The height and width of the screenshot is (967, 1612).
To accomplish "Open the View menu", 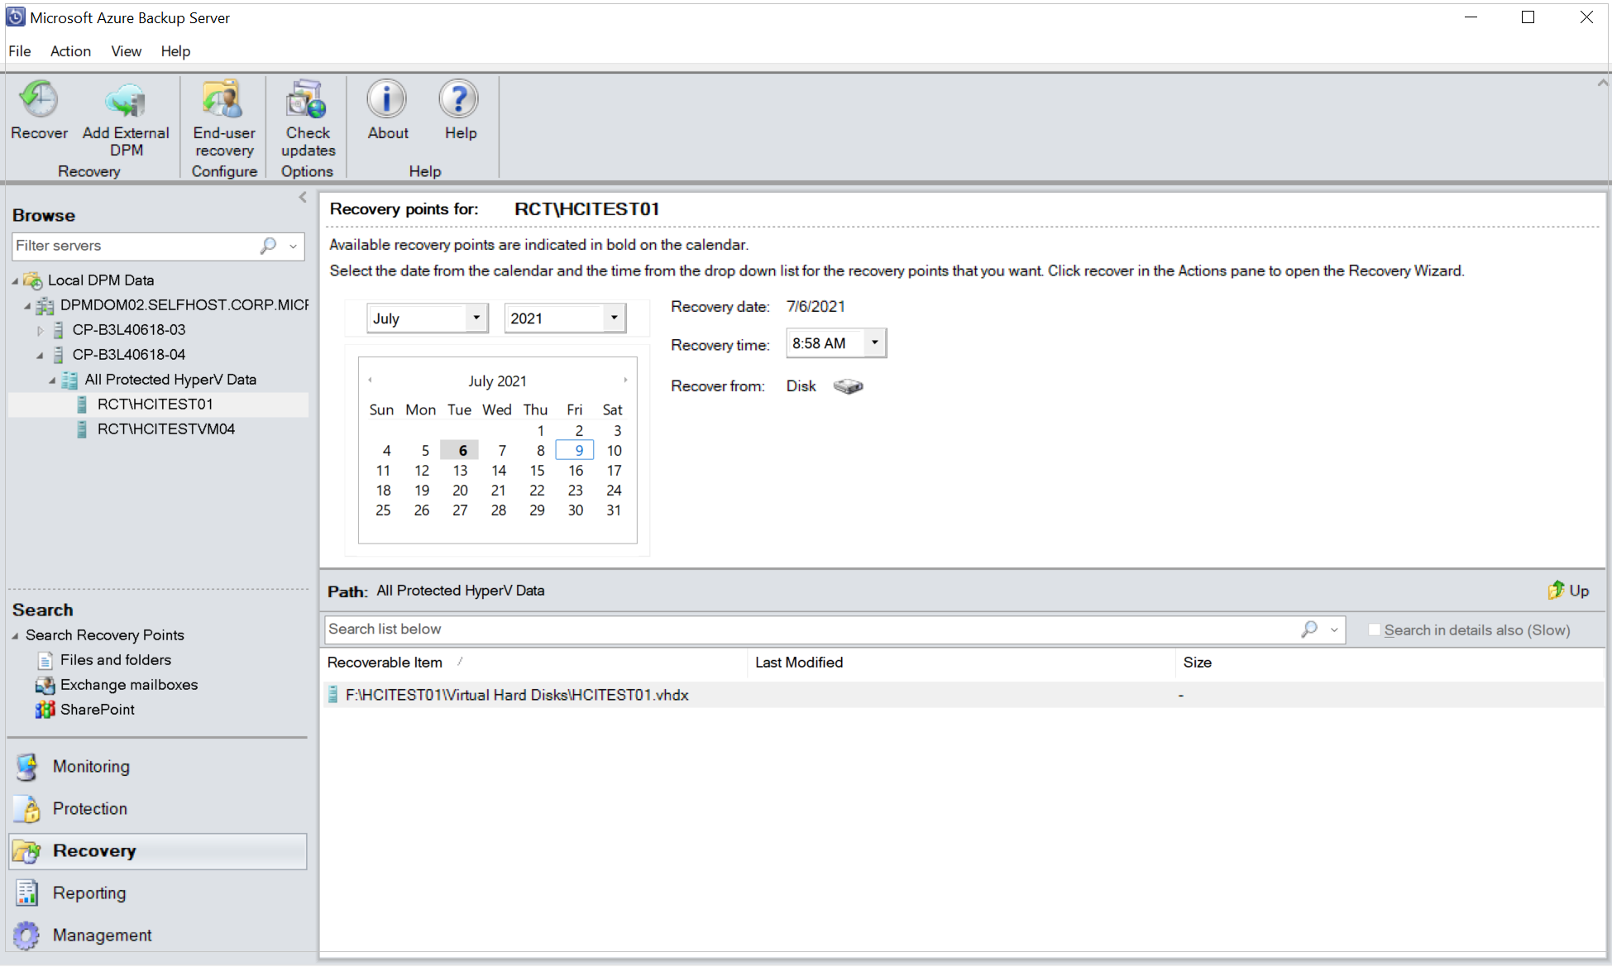I will 123,50.
